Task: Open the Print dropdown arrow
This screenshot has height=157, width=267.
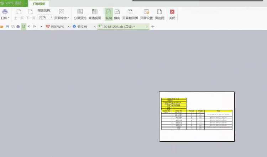Action: [9, 18]
